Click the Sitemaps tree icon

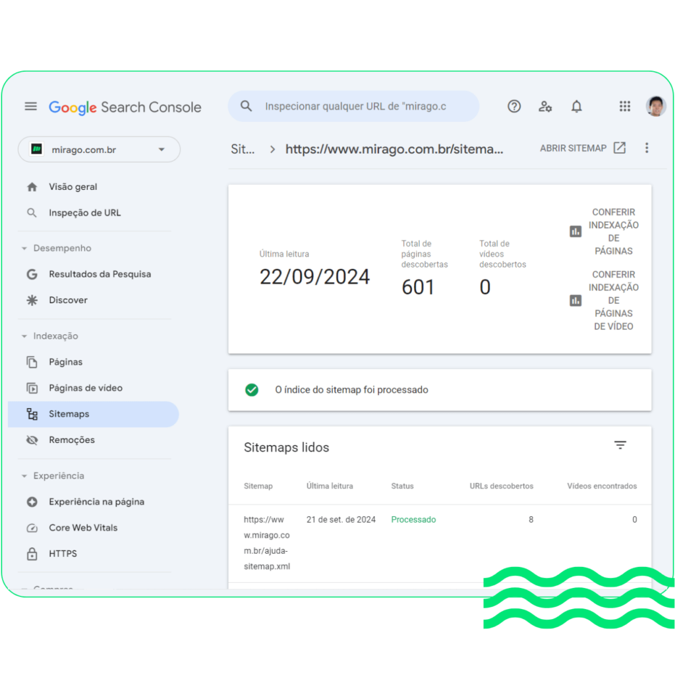[32, 414]
